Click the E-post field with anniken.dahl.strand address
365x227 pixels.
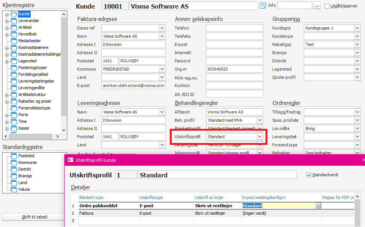click(134, 85)
